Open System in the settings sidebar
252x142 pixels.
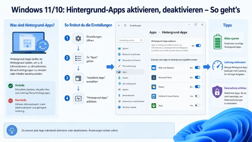[x=130, y=48]
